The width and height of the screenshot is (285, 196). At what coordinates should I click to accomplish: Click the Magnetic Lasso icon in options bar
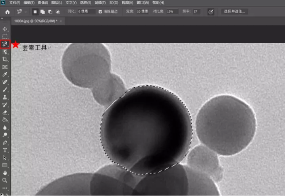click(19, 12)
